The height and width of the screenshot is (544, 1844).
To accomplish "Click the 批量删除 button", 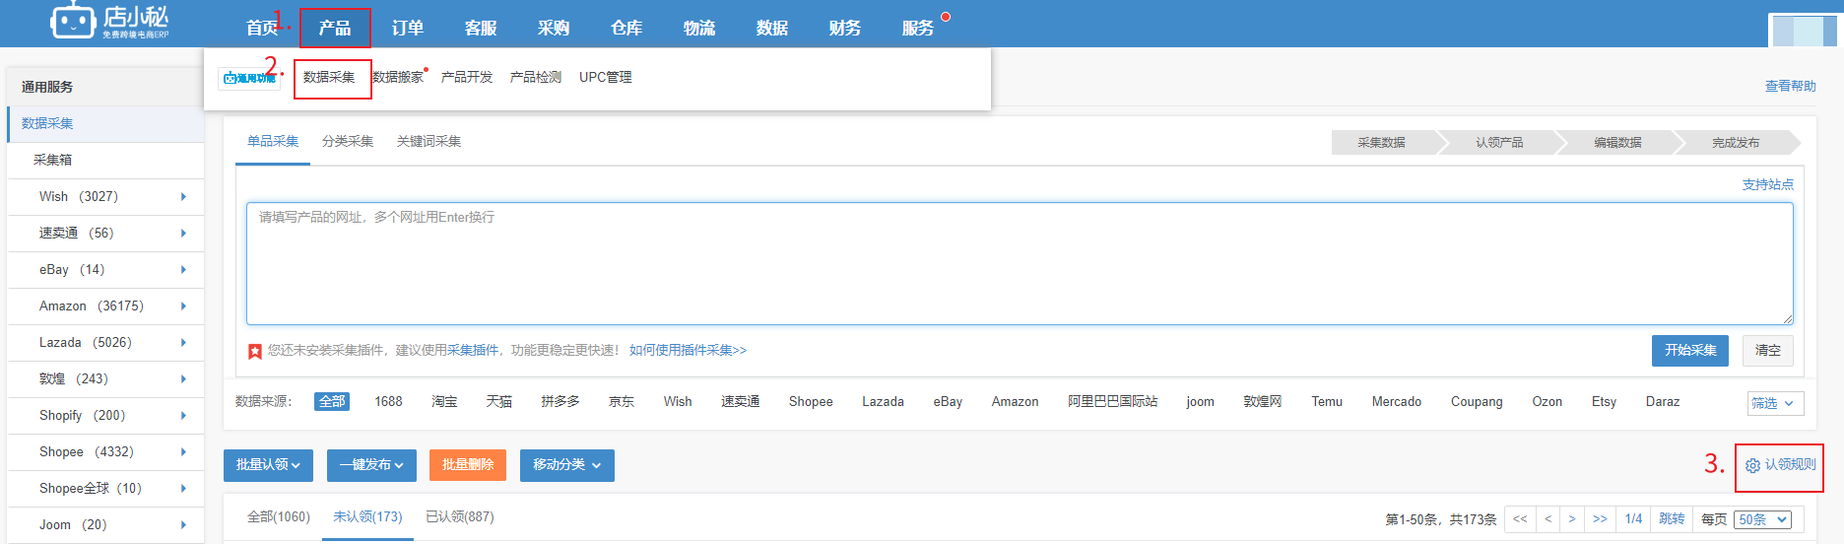I will (468, 465).
